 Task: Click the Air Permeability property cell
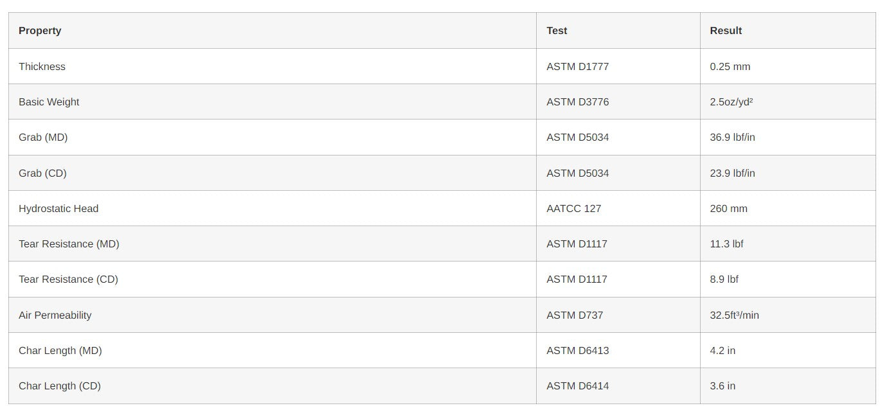tap(55, 315)
